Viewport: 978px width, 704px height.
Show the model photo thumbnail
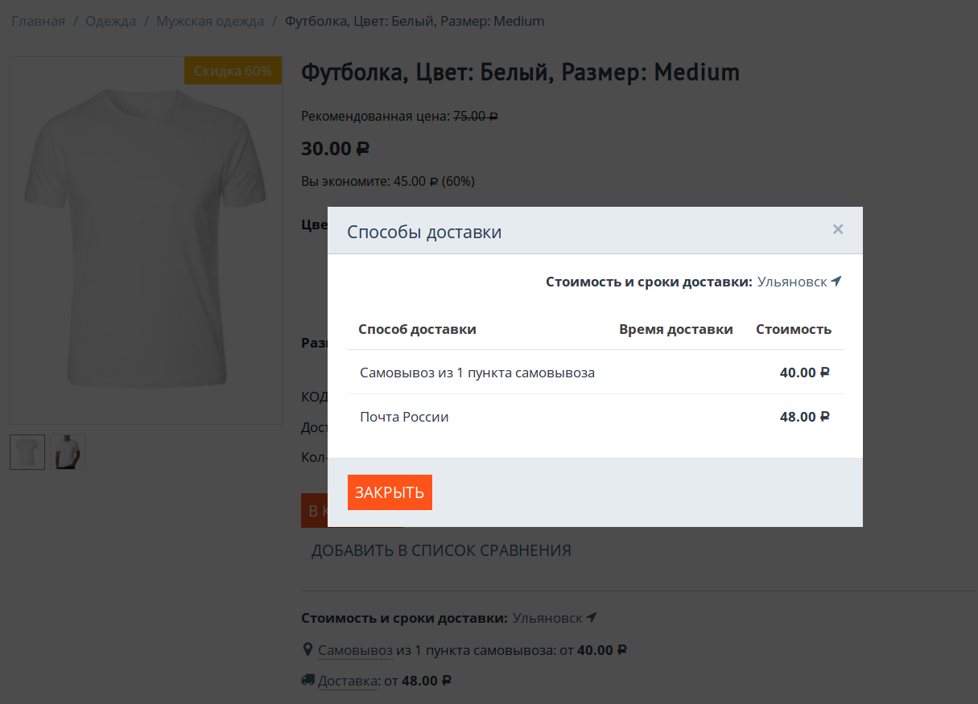68,452
